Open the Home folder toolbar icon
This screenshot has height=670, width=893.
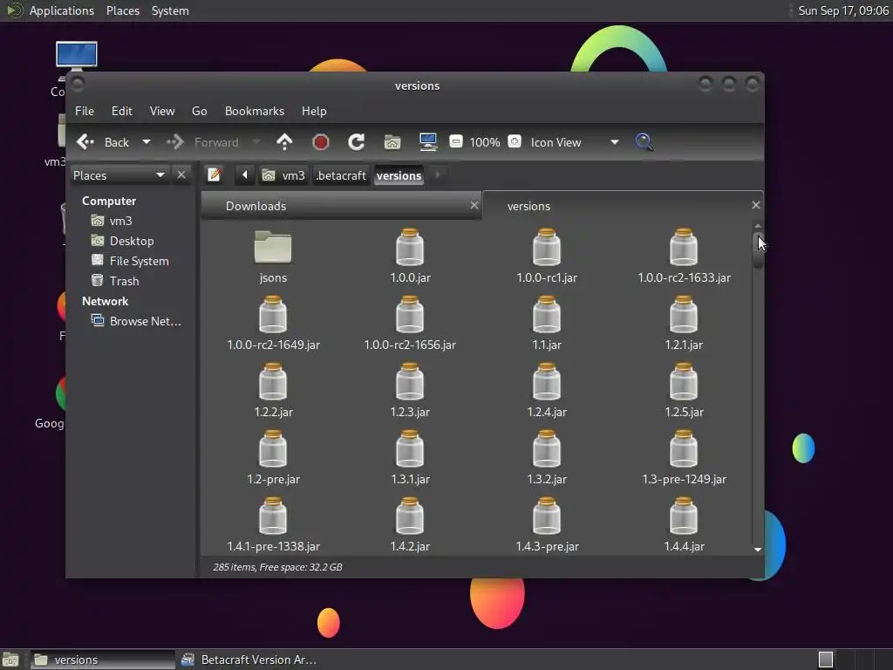coord(392,142)
